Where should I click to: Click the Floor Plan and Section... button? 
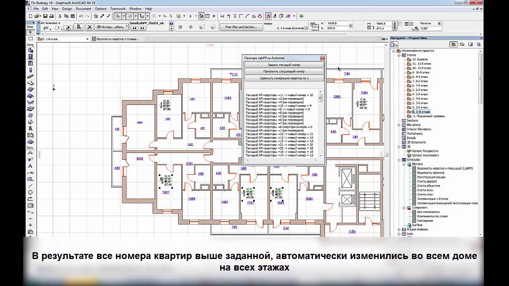pos(241,27)
